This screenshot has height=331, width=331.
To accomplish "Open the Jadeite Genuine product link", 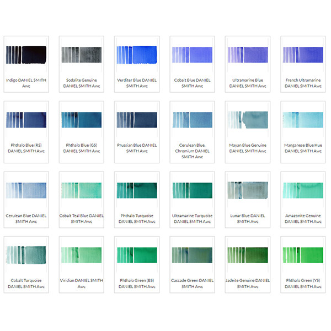I will (x=247, y=283).
